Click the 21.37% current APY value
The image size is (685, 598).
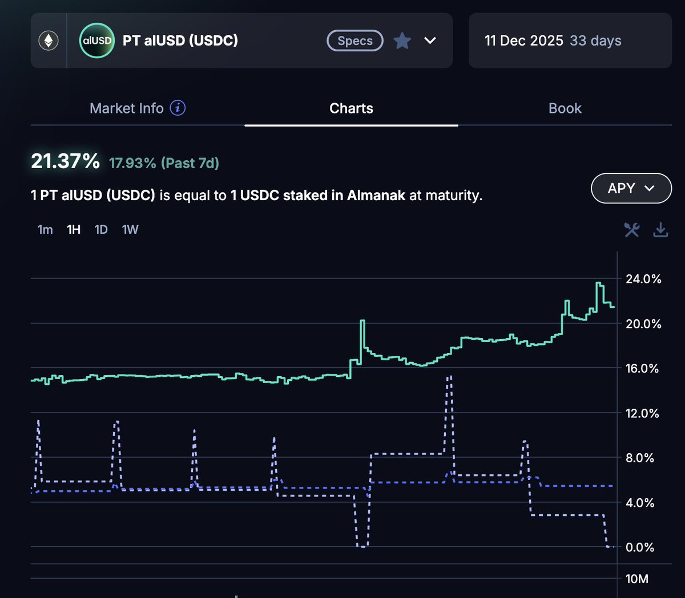pos(66,161)
